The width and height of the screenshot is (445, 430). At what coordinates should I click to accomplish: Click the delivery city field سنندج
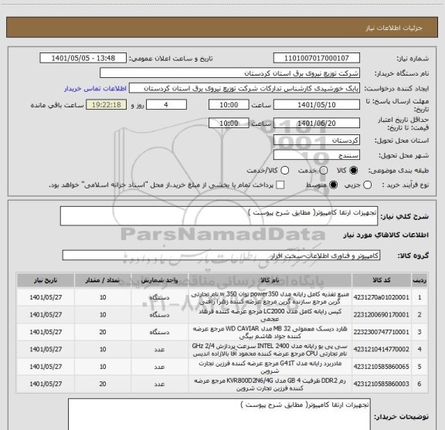coord(317,155)
